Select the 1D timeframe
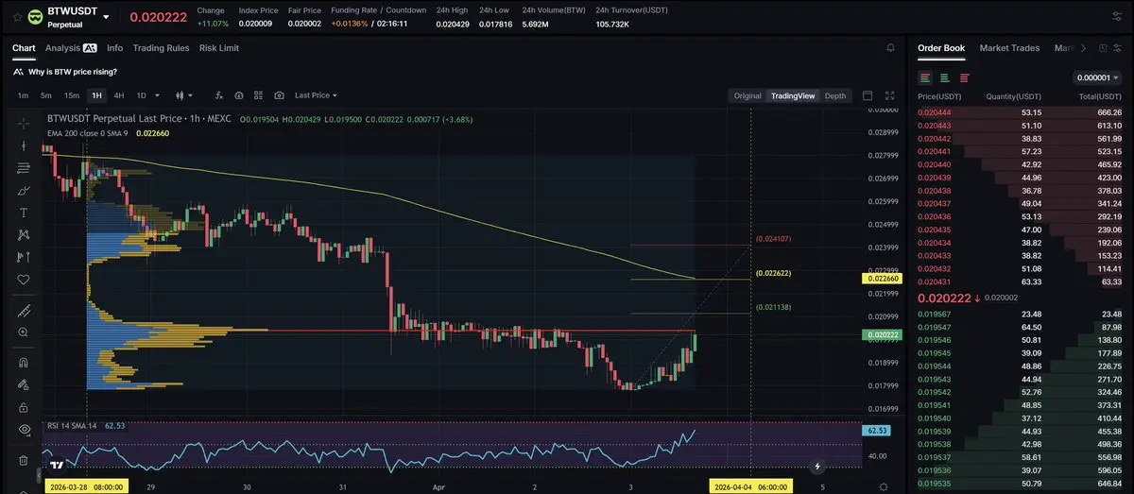This screenshot has width=1134, height=494. 141,95
